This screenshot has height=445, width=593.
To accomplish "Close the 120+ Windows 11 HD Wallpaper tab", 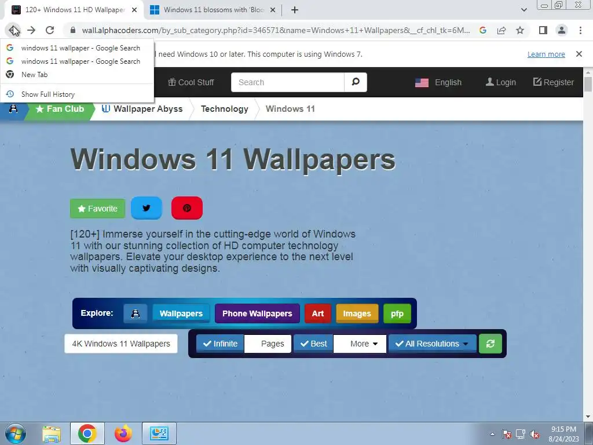I will tap(134, 10).
